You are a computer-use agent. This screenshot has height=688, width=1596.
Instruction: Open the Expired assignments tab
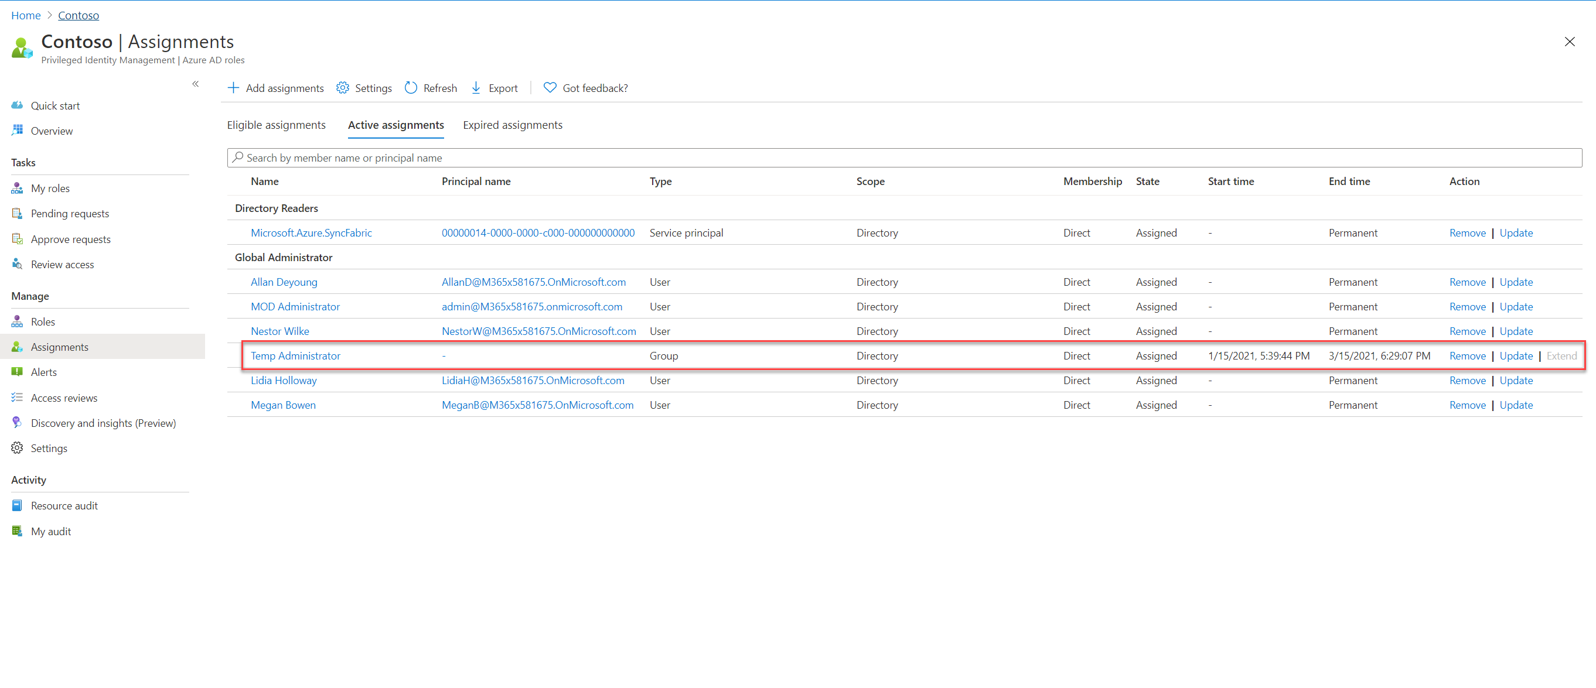[513, 125]
